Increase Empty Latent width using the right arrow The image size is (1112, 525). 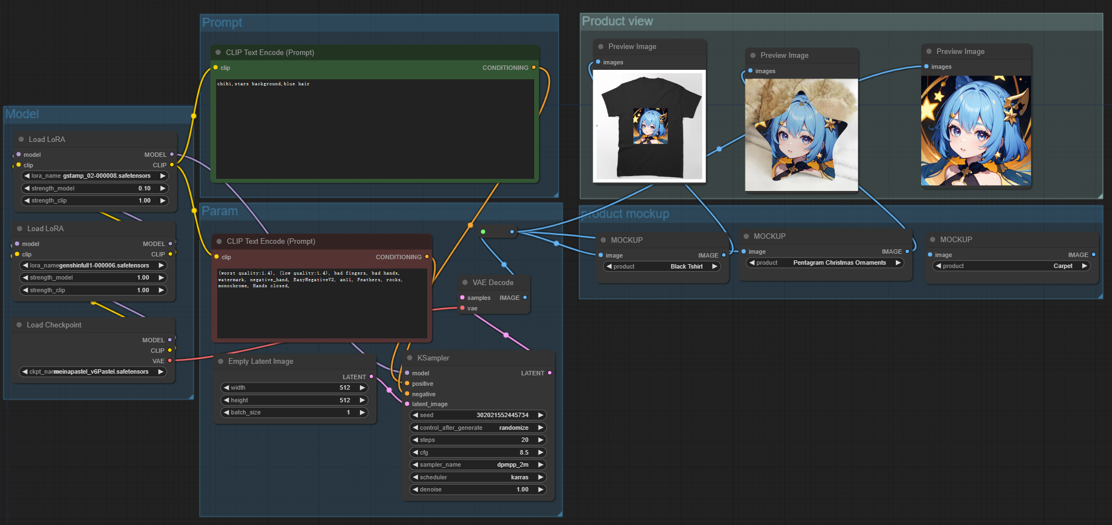(x=362, y=388)
